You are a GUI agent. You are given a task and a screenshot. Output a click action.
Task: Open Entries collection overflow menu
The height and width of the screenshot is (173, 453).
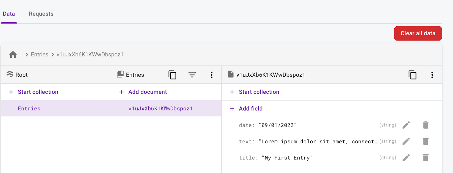tap(211, 75)
